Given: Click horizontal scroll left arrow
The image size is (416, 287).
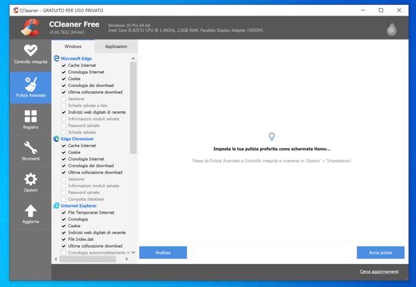Looking at the screenshot, I should coord(56,259).
